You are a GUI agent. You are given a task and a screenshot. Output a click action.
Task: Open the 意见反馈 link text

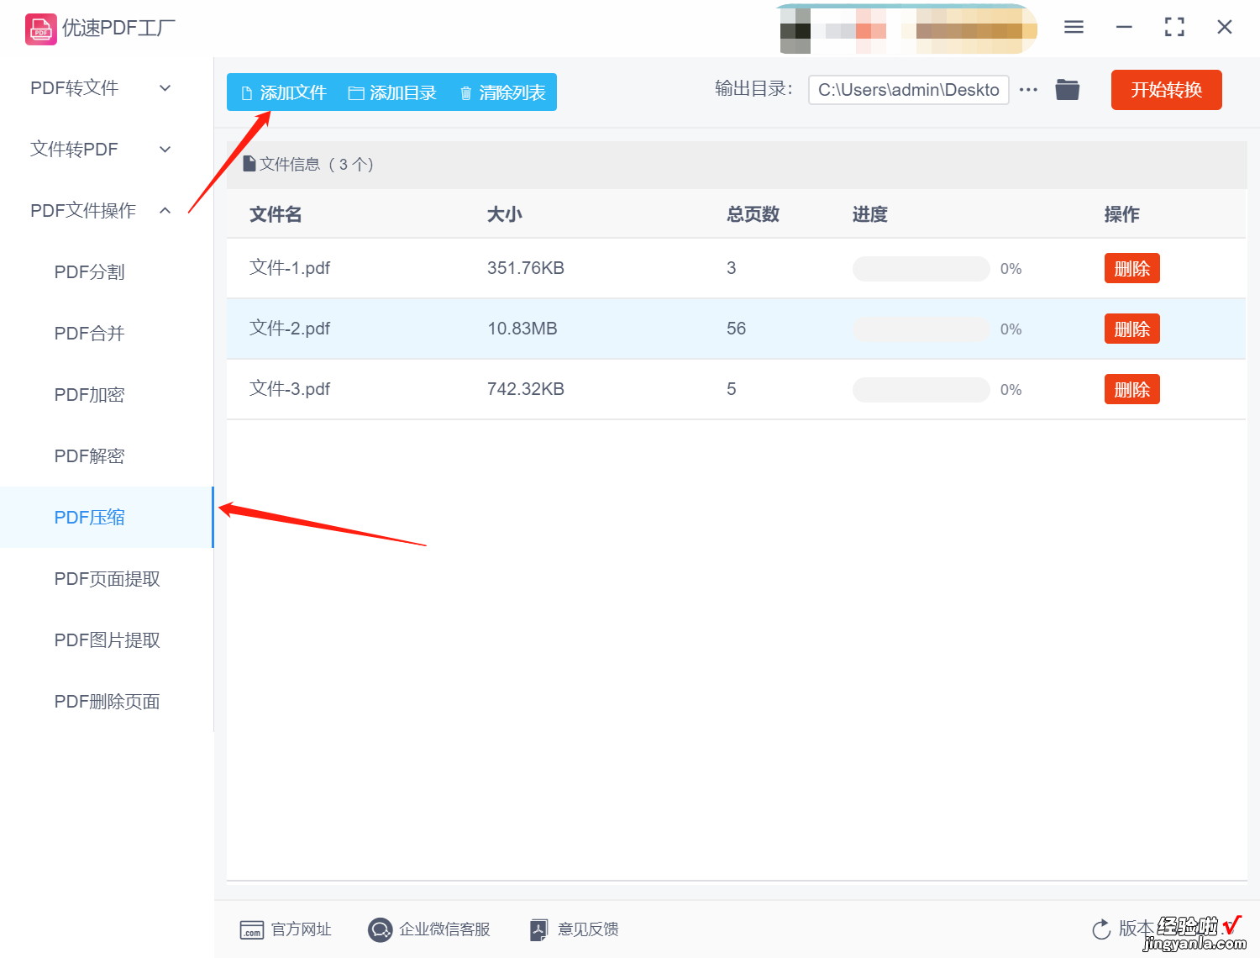[x=588, y=929]
